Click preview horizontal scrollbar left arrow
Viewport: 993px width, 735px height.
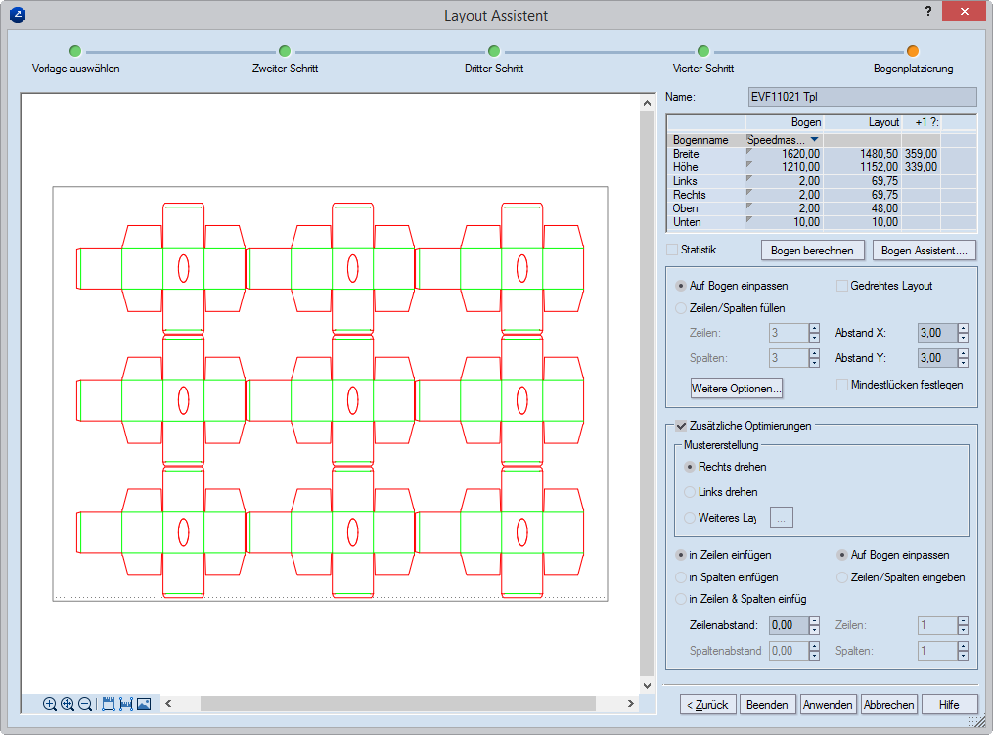point(168,704)
